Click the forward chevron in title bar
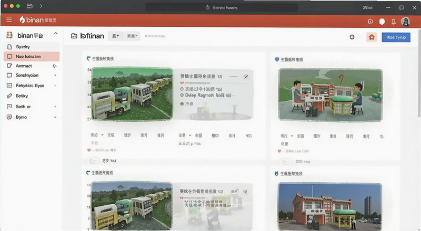This screenshot has width=421, height=231. click(x=41, y=6)
